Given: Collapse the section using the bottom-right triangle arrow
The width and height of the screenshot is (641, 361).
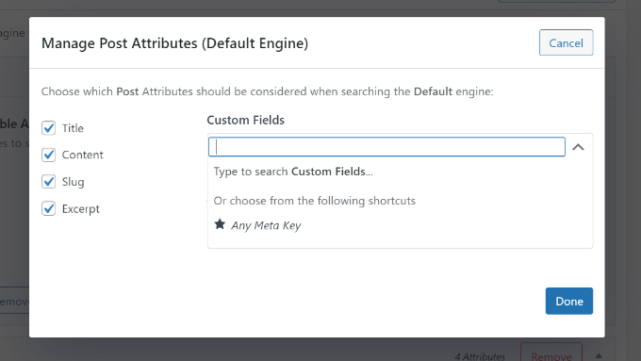Looking at the screenshot, I should click(x=599, y=355).
